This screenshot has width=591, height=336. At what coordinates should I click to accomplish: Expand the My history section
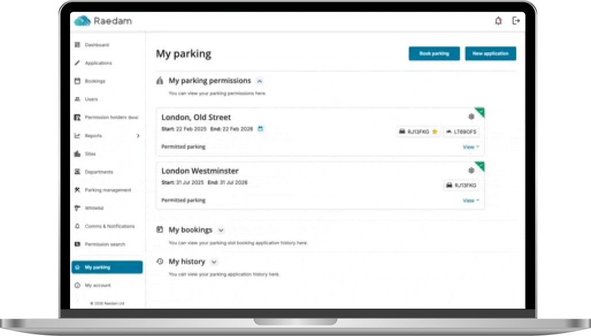click(214, 262)
